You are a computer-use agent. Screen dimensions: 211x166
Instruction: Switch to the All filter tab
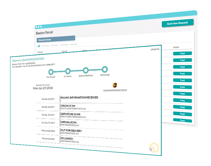coord(39,46)
